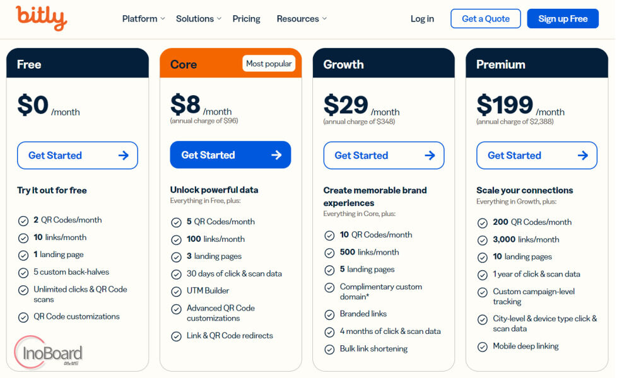Image resolution: width=617 pixels, height=378 pixels.
Task: Click the arrow icon in Premium Get Started
Action: tap(583, 156)
